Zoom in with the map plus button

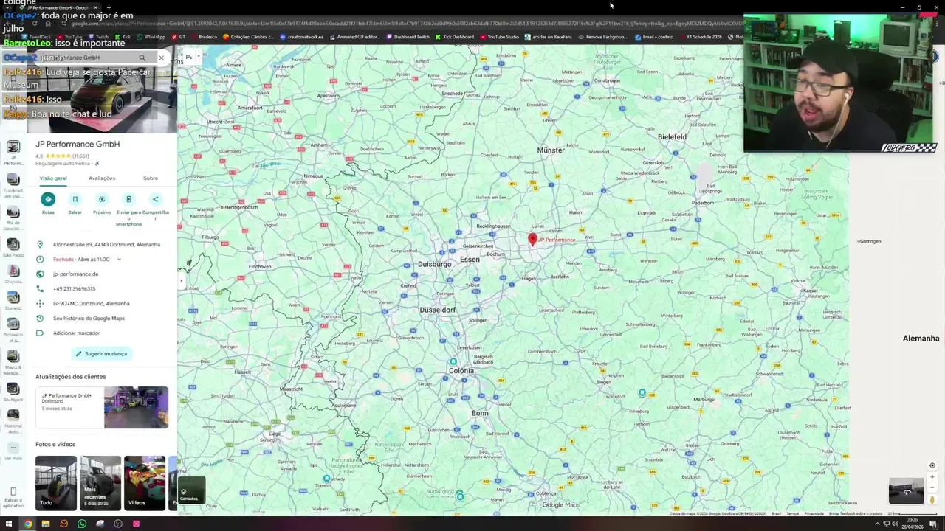[x=932, y=477]
